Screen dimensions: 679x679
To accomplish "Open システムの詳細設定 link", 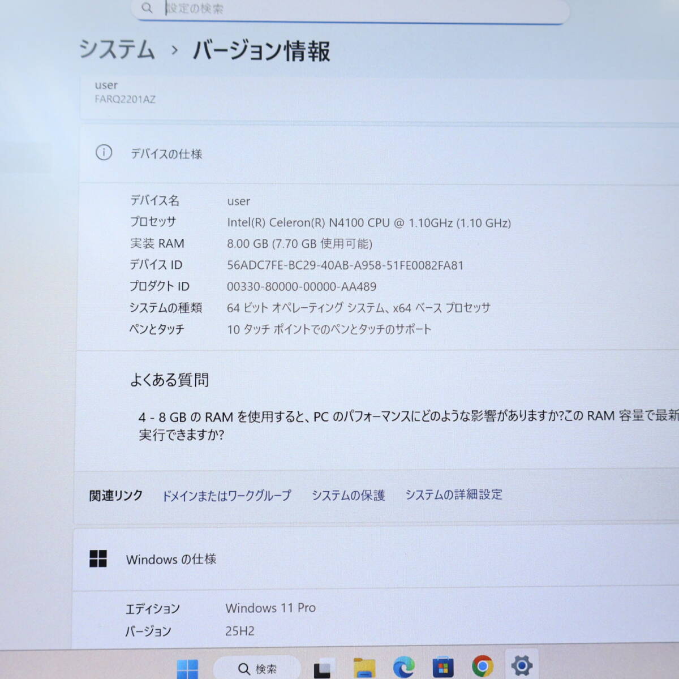I will [x=454, y=495].
